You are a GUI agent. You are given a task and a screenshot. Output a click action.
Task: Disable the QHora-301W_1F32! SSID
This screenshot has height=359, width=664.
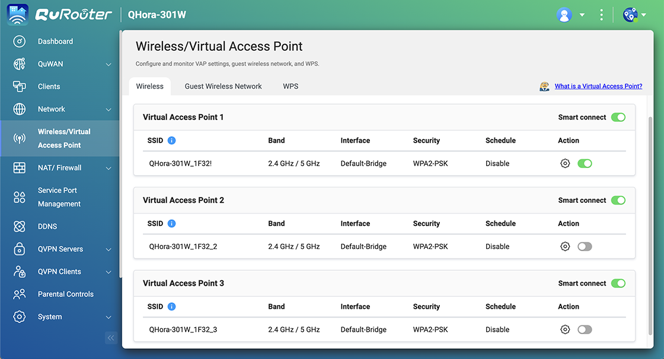(x=585, y=163)
